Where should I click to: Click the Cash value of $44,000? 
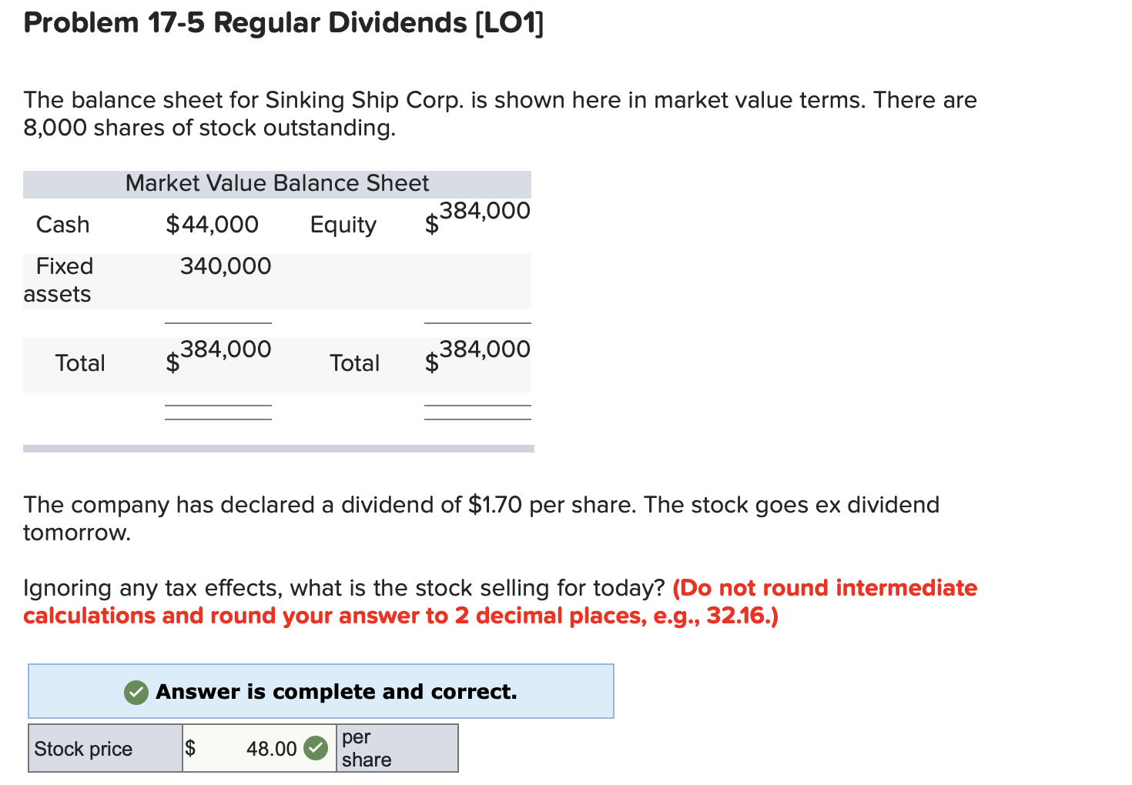tap(212, 224)
